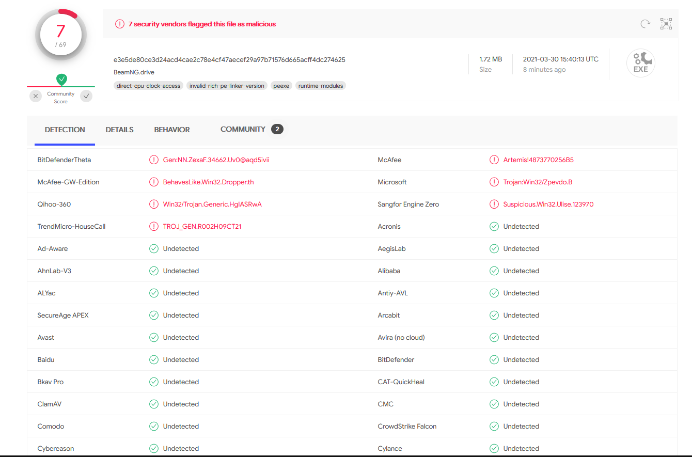Click the CAT-QuickHeal vendor name
Image resolution: width=692 pixels, height=457 pixels.
tap(401, 382)
